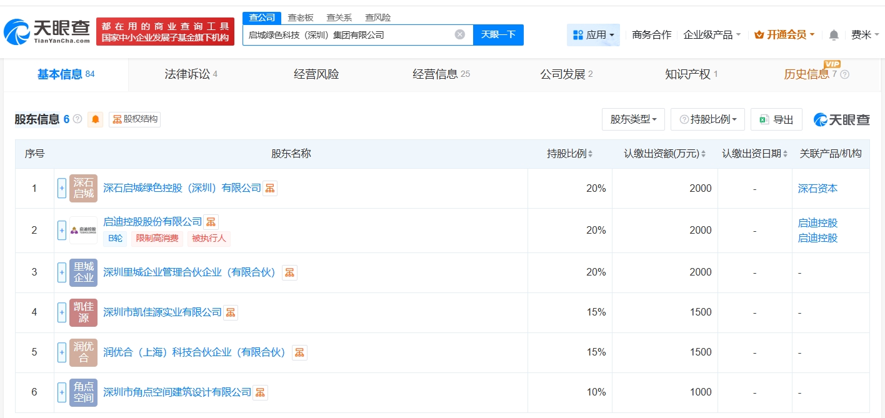Open notification bell in top bar
The width and height of the screenshot is (885, 418).
pos(834,35)
